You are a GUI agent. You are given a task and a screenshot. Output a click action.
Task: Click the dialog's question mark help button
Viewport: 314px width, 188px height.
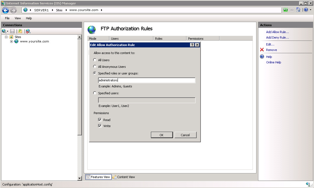pyautogui.click(x=192, y=45)
